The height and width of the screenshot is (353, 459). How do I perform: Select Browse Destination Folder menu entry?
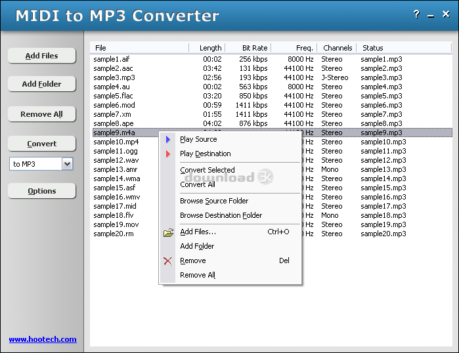pyautogui.click(x=221, y=215)
